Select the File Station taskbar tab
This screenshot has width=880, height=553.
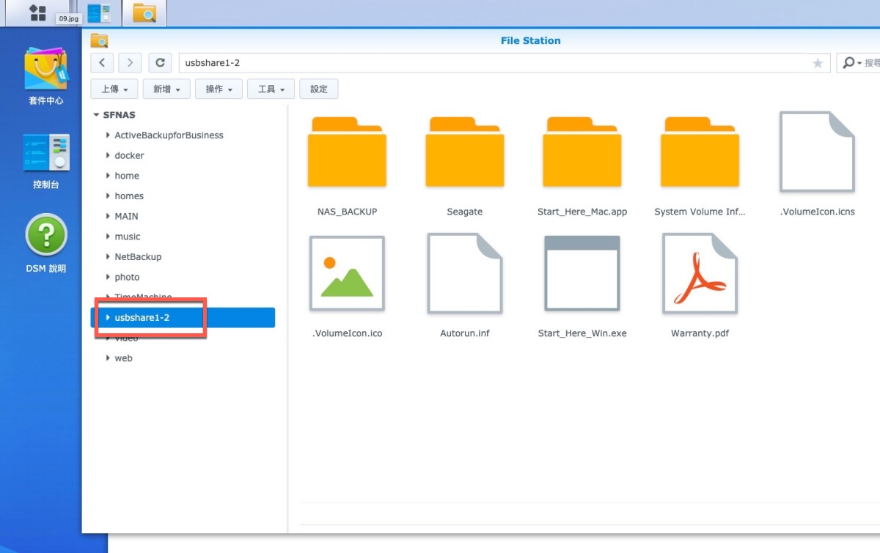144,13
